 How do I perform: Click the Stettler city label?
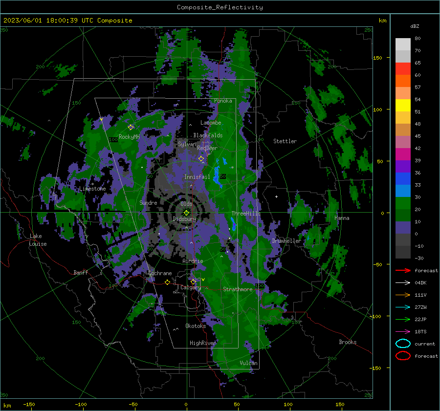[x=285, y=141]
